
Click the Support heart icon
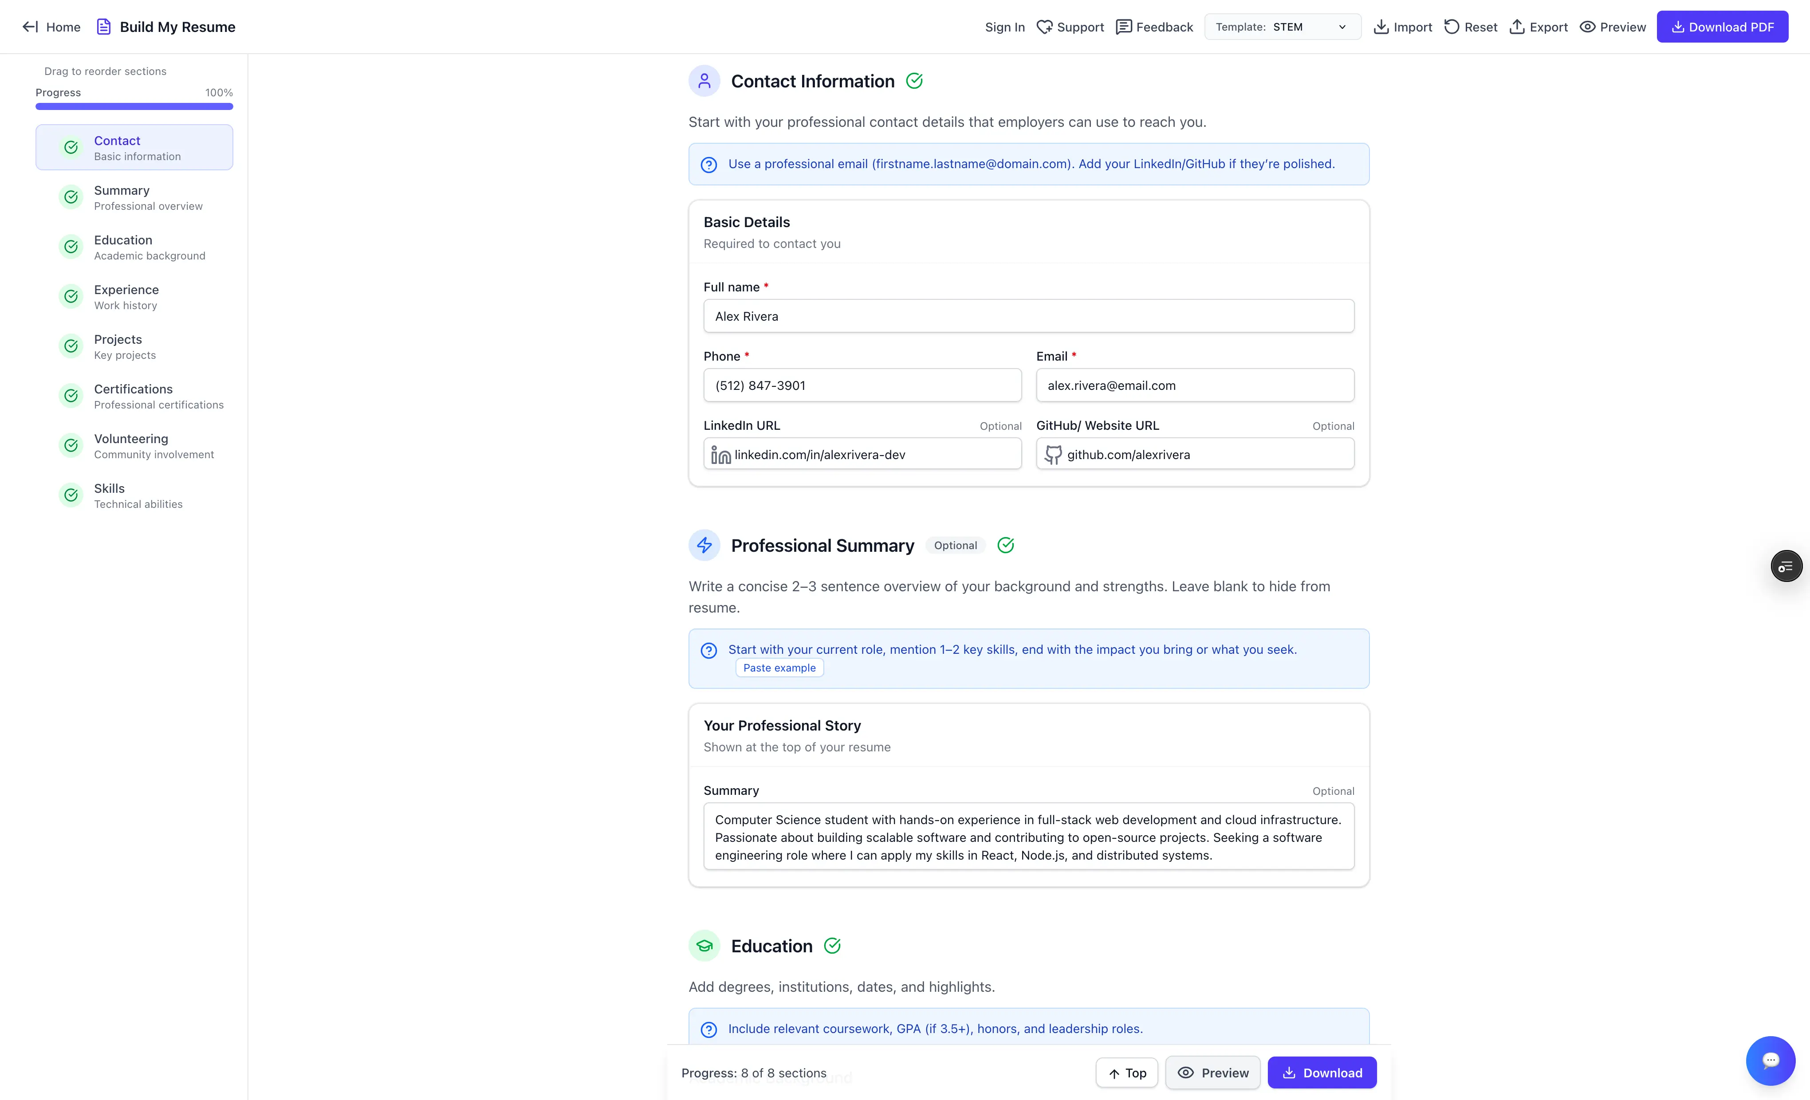click(1044, 27)
